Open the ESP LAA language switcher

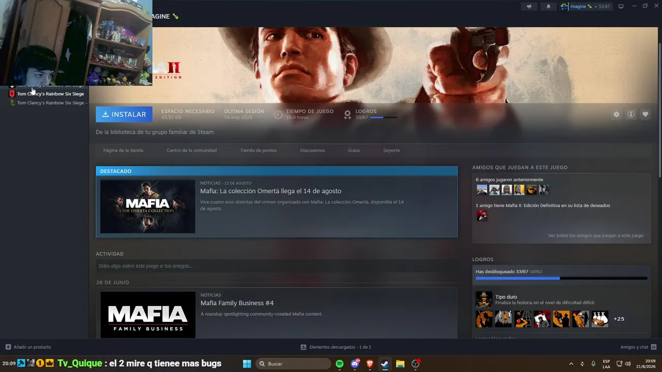606,364
